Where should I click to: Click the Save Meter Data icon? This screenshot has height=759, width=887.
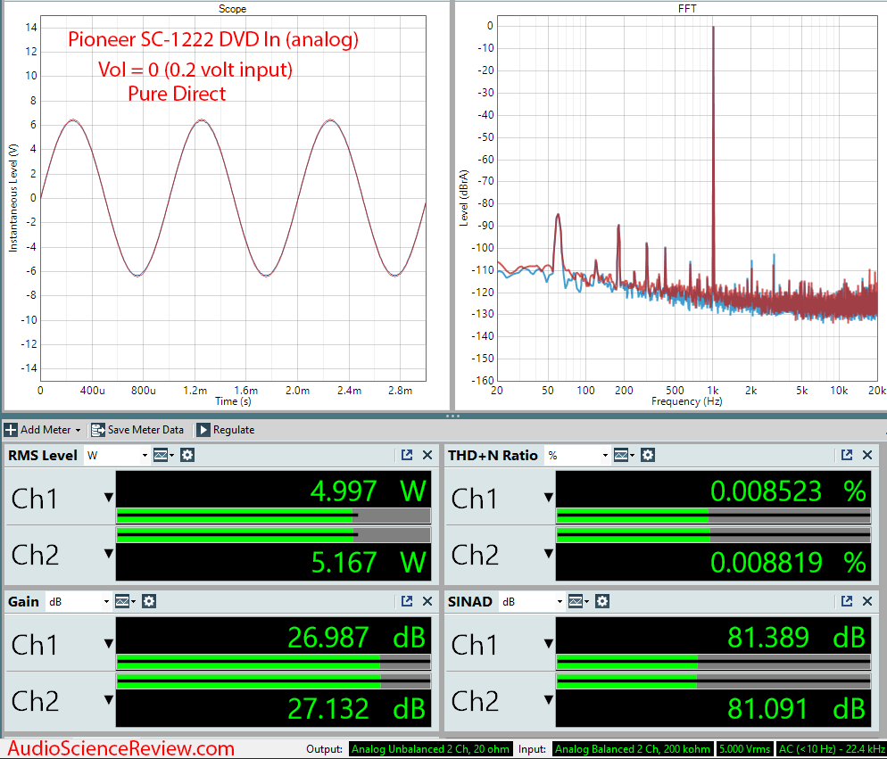[x=98, y=430]
